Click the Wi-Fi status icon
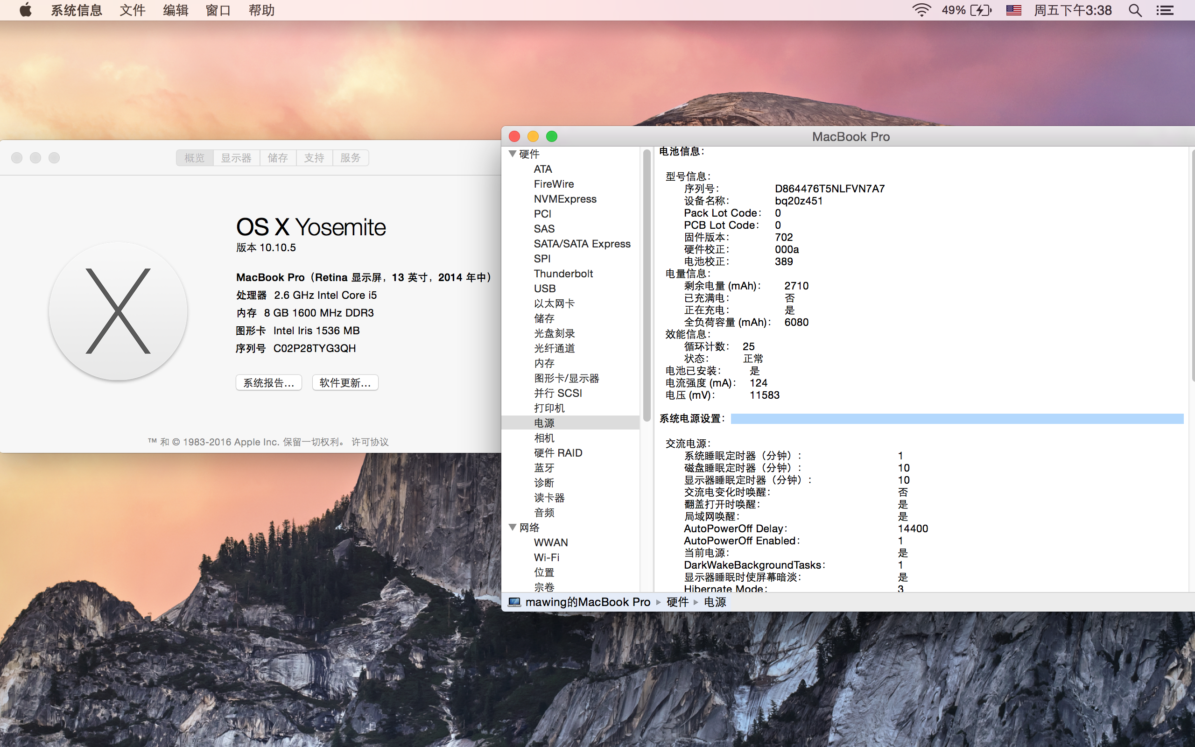The image size is (1195, 747). click(921, 10)
